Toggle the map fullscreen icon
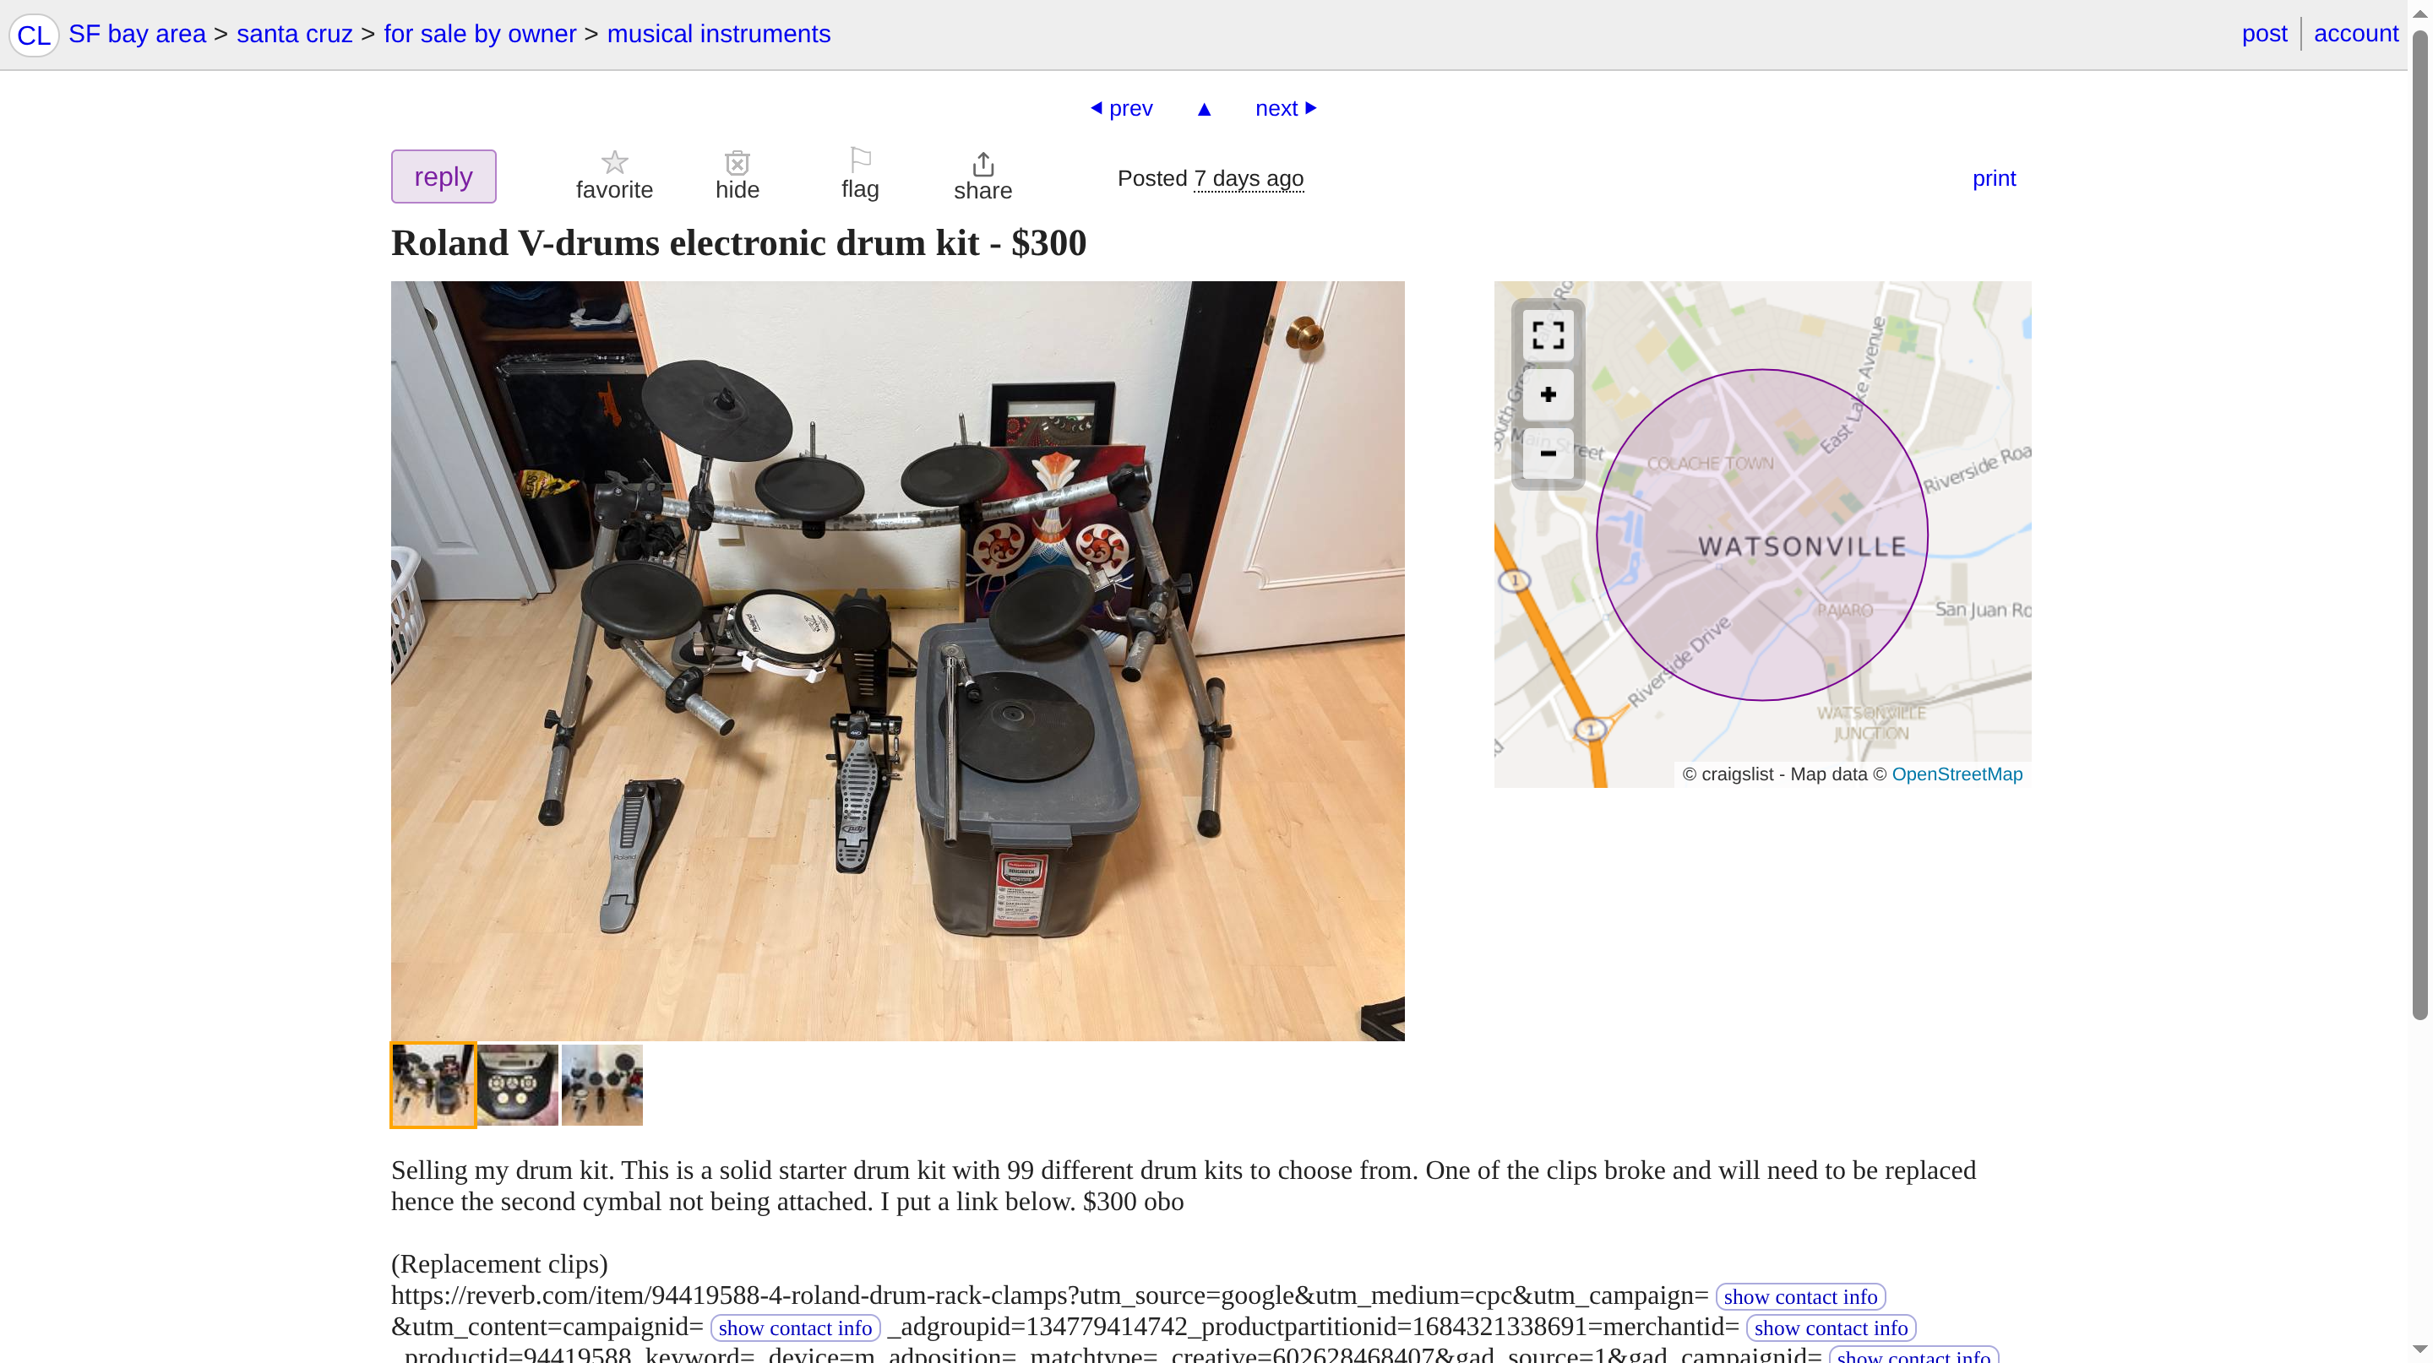The height and width of the screenshot is (1363, 2433). [1548, 334]
